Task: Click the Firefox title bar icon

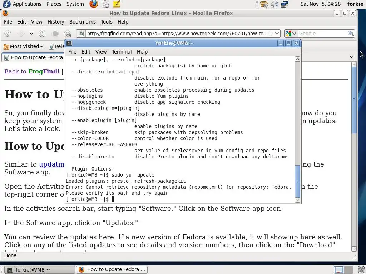Action: [5, 13]
